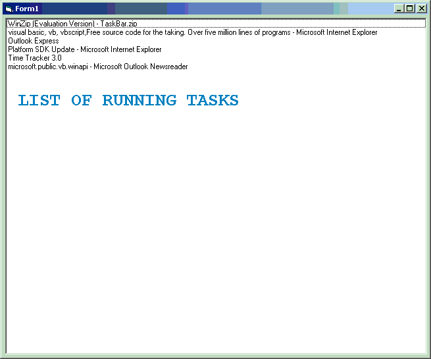Choose the Platform SDK Update entry

(84, 49)
